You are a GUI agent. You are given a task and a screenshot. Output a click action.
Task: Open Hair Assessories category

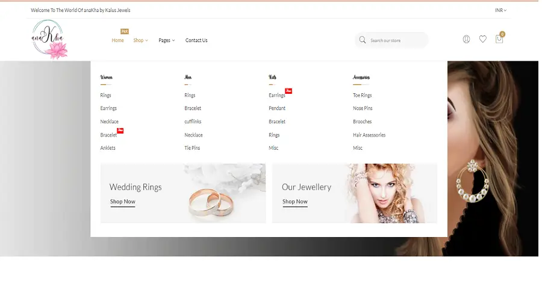click(369, 135)
